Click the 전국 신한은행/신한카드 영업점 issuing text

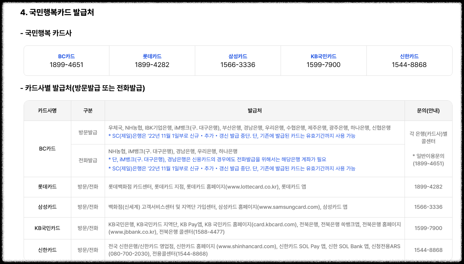click(254, 250)
